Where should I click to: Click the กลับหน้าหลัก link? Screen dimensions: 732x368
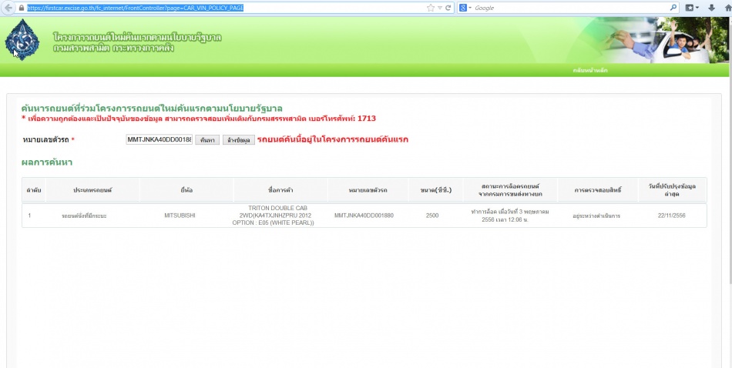pos(590,70)
